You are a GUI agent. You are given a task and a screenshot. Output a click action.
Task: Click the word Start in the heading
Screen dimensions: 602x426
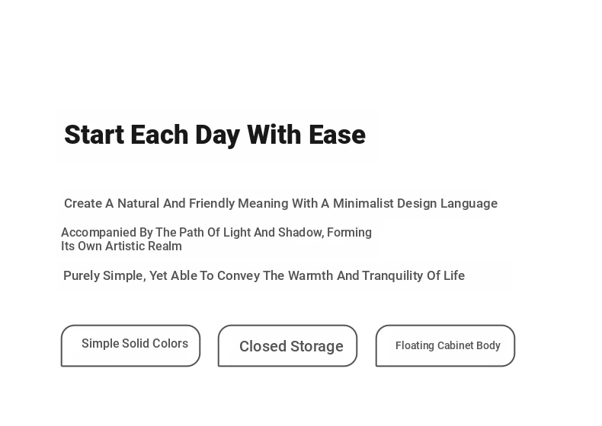tap(94, 135)
